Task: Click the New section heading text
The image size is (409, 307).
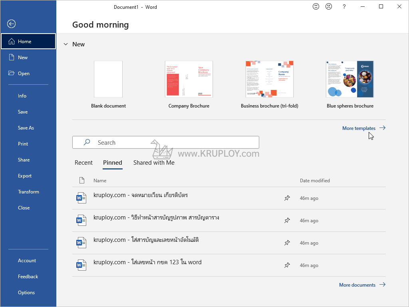Action: 79,44
